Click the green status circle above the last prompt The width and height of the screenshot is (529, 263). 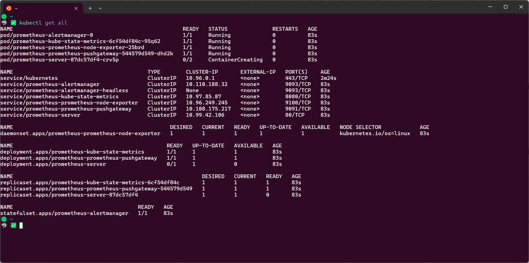[4, 219]
